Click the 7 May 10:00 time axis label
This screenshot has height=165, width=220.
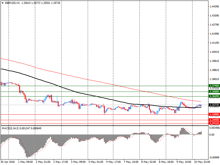pyautogui.click(x=131, y=162)
